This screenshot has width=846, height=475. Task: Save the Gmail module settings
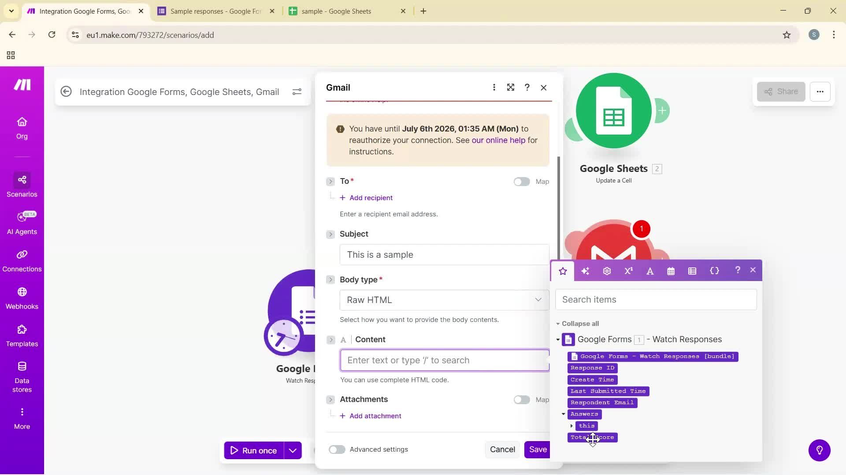(538, 449)
